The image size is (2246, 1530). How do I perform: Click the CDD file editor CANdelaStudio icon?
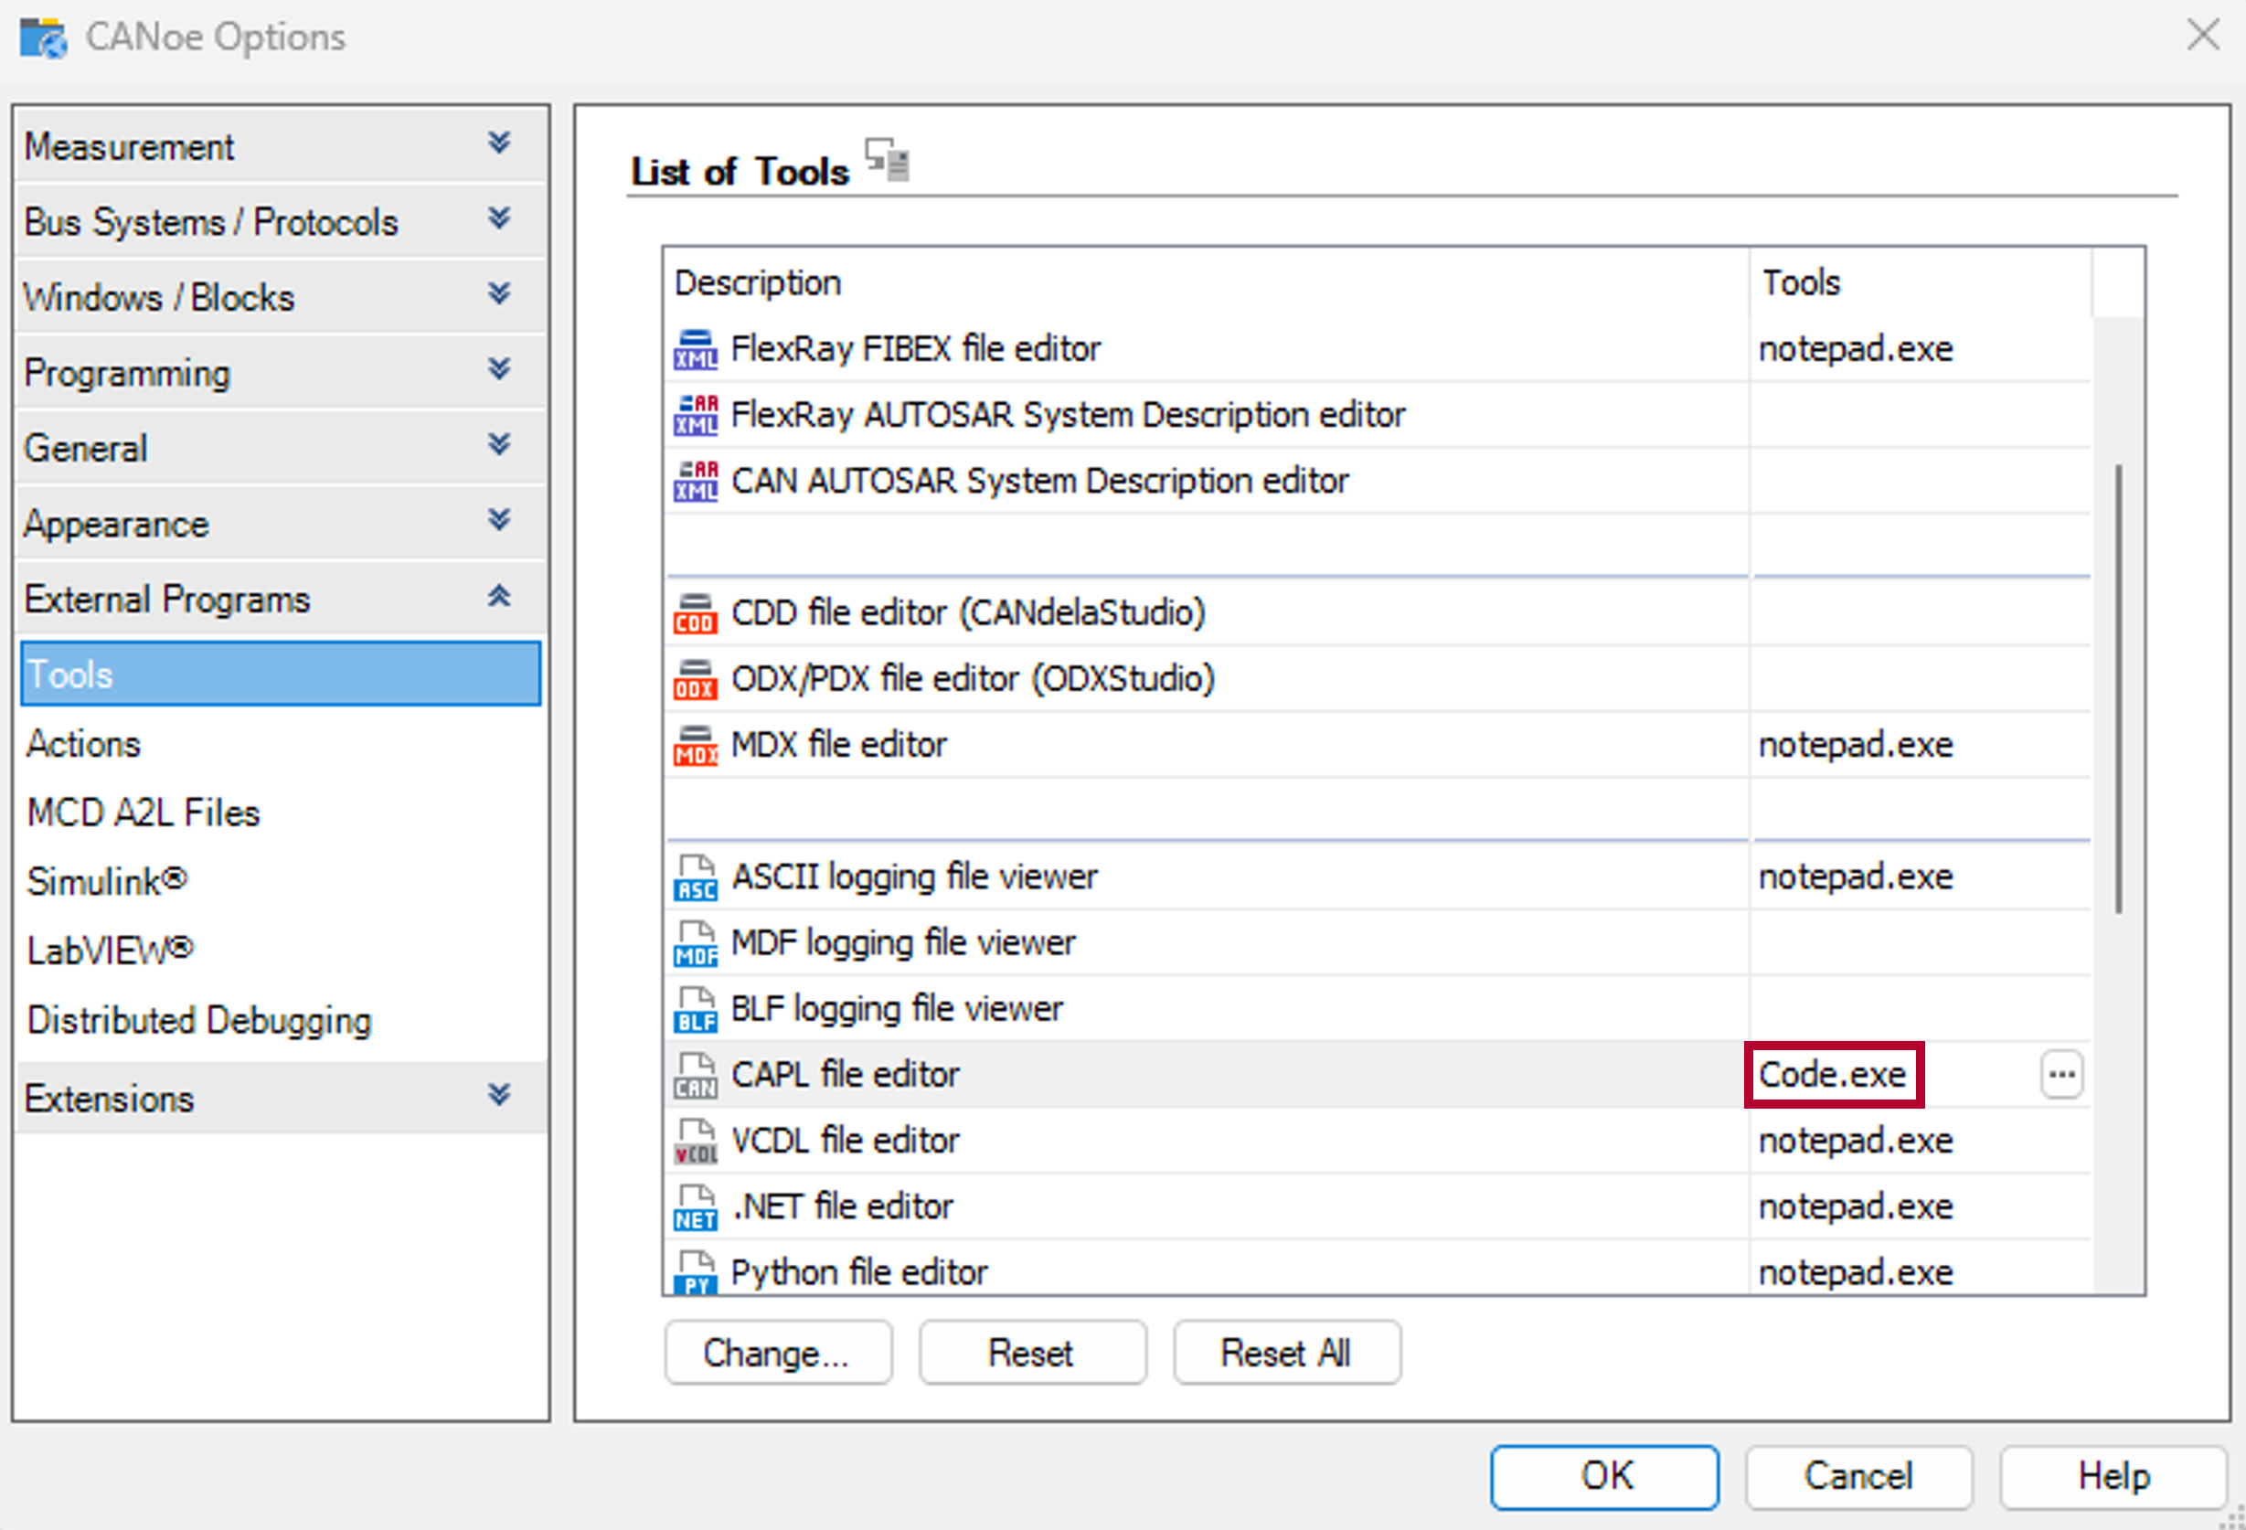695,614
